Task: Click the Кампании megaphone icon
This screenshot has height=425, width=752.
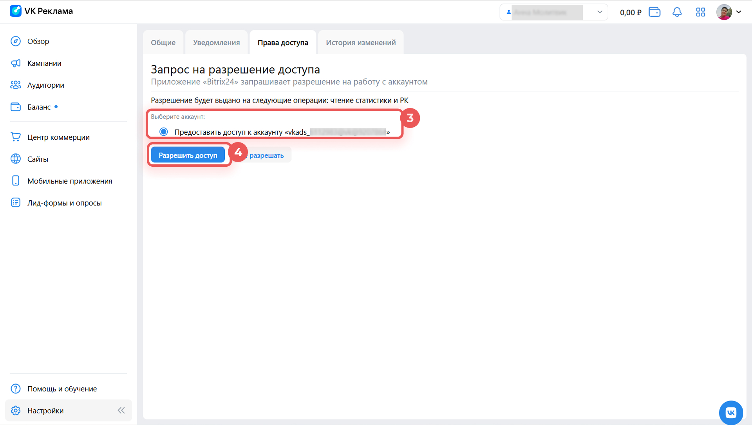Action: point(16,63)
